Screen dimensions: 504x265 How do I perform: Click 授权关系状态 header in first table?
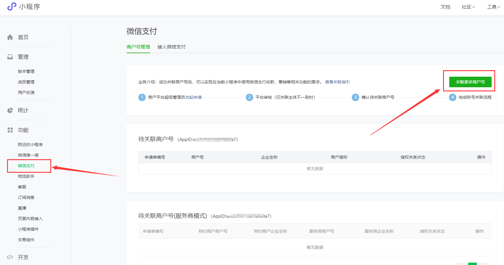point(413,157)
